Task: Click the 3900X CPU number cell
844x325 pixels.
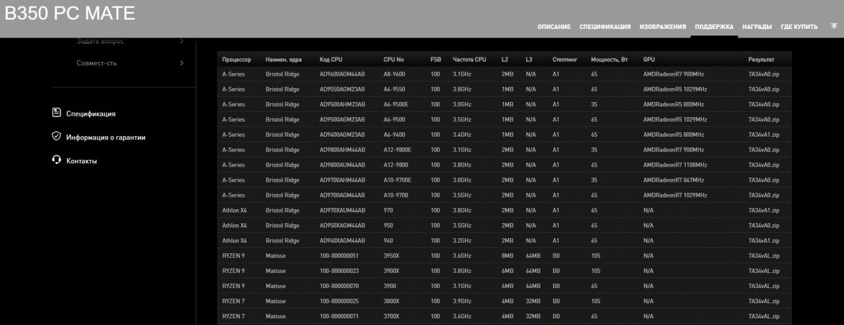Action: (x=392, y=271)
